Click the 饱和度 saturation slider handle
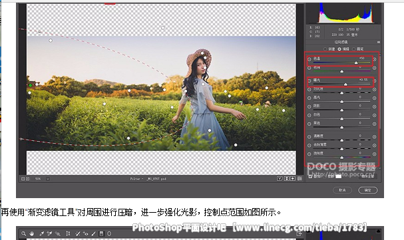 (342, 157)
